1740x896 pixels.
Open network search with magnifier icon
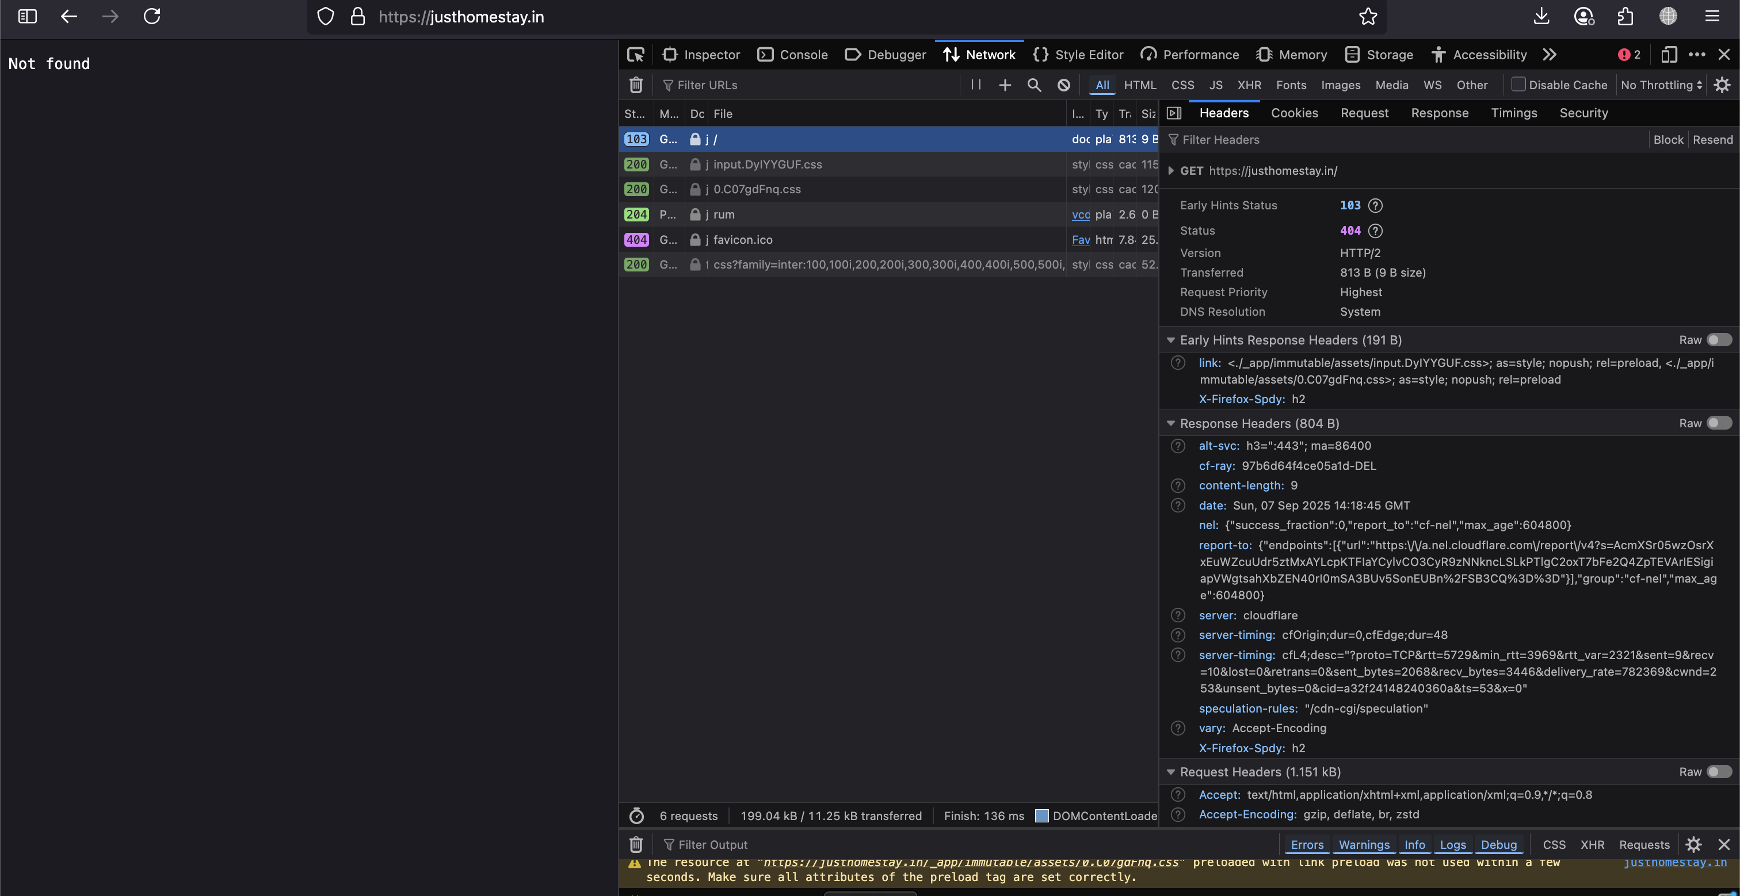1033,85
